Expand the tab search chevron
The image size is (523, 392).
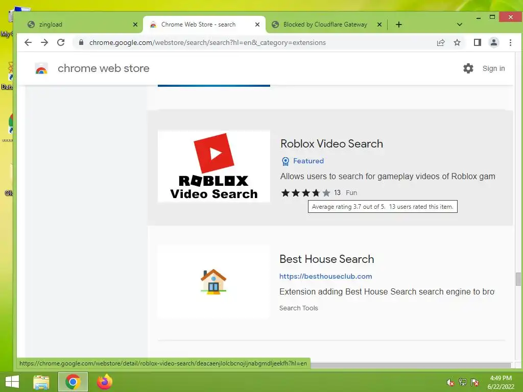tap(459, 24)
